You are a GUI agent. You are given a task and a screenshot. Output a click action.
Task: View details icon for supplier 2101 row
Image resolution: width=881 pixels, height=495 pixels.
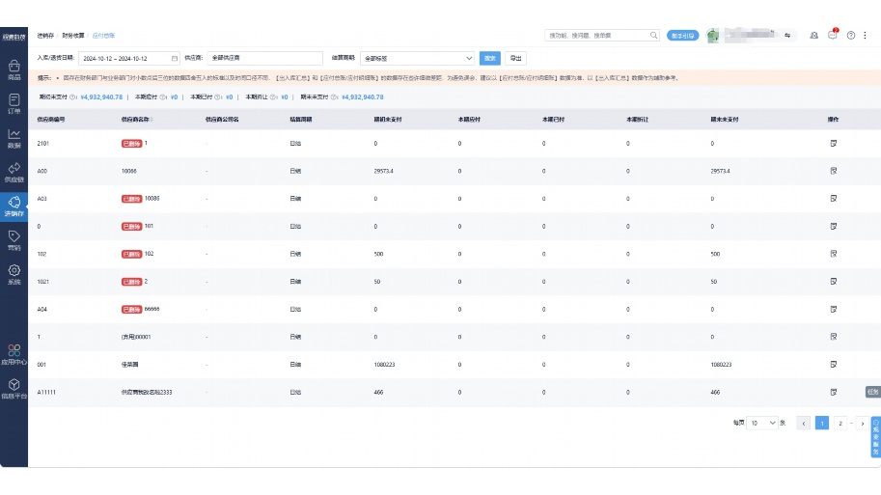click(833, 143)
